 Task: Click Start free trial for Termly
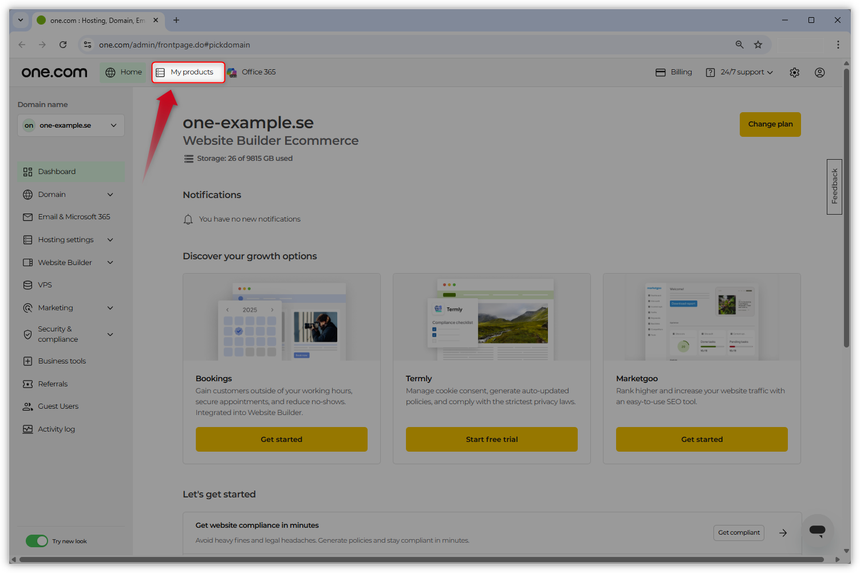(x=492, y=440)
